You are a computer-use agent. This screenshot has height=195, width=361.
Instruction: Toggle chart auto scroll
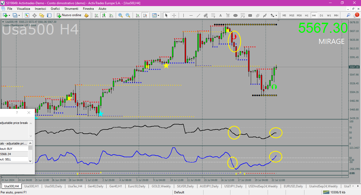click(137, 15)
